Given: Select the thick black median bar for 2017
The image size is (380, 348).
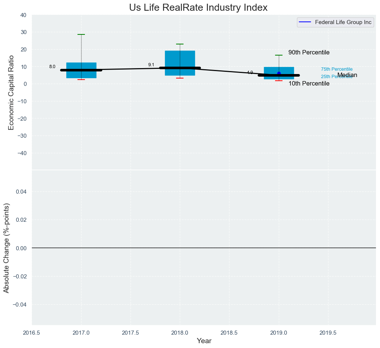Looking at the screenshot, I should click(x=81, y=70).
